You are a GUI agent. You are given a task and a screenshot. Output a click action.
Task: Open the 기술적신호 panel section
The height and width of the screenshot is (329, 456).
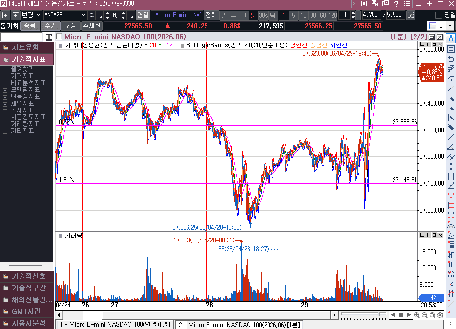(27, 276)
